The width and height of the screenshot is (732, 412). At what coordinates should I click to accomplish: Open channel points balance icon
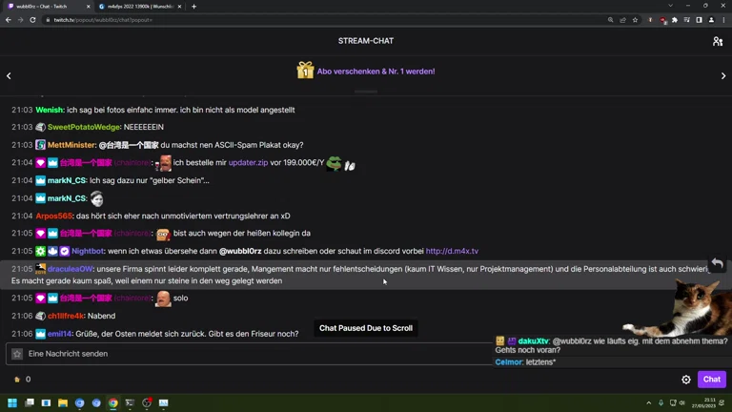pos(17,380)
